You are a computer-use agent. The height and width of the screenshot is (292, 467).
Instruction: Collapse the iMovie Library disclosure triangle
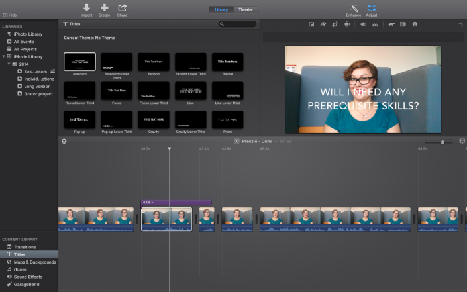[x=3, y=56]
